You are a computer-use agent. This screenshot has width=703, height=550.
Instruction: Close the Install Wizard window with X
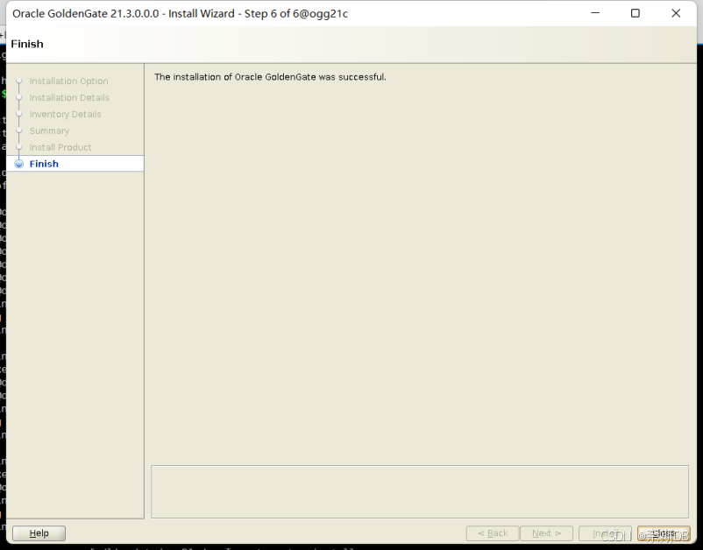pos(676,13)
